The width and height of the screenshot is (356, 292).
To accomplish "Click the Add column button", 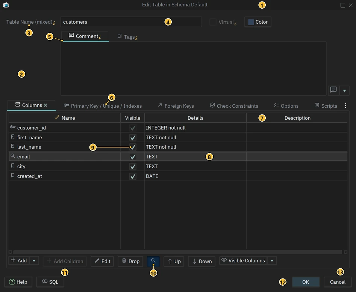I will click(x=19, y=261).
